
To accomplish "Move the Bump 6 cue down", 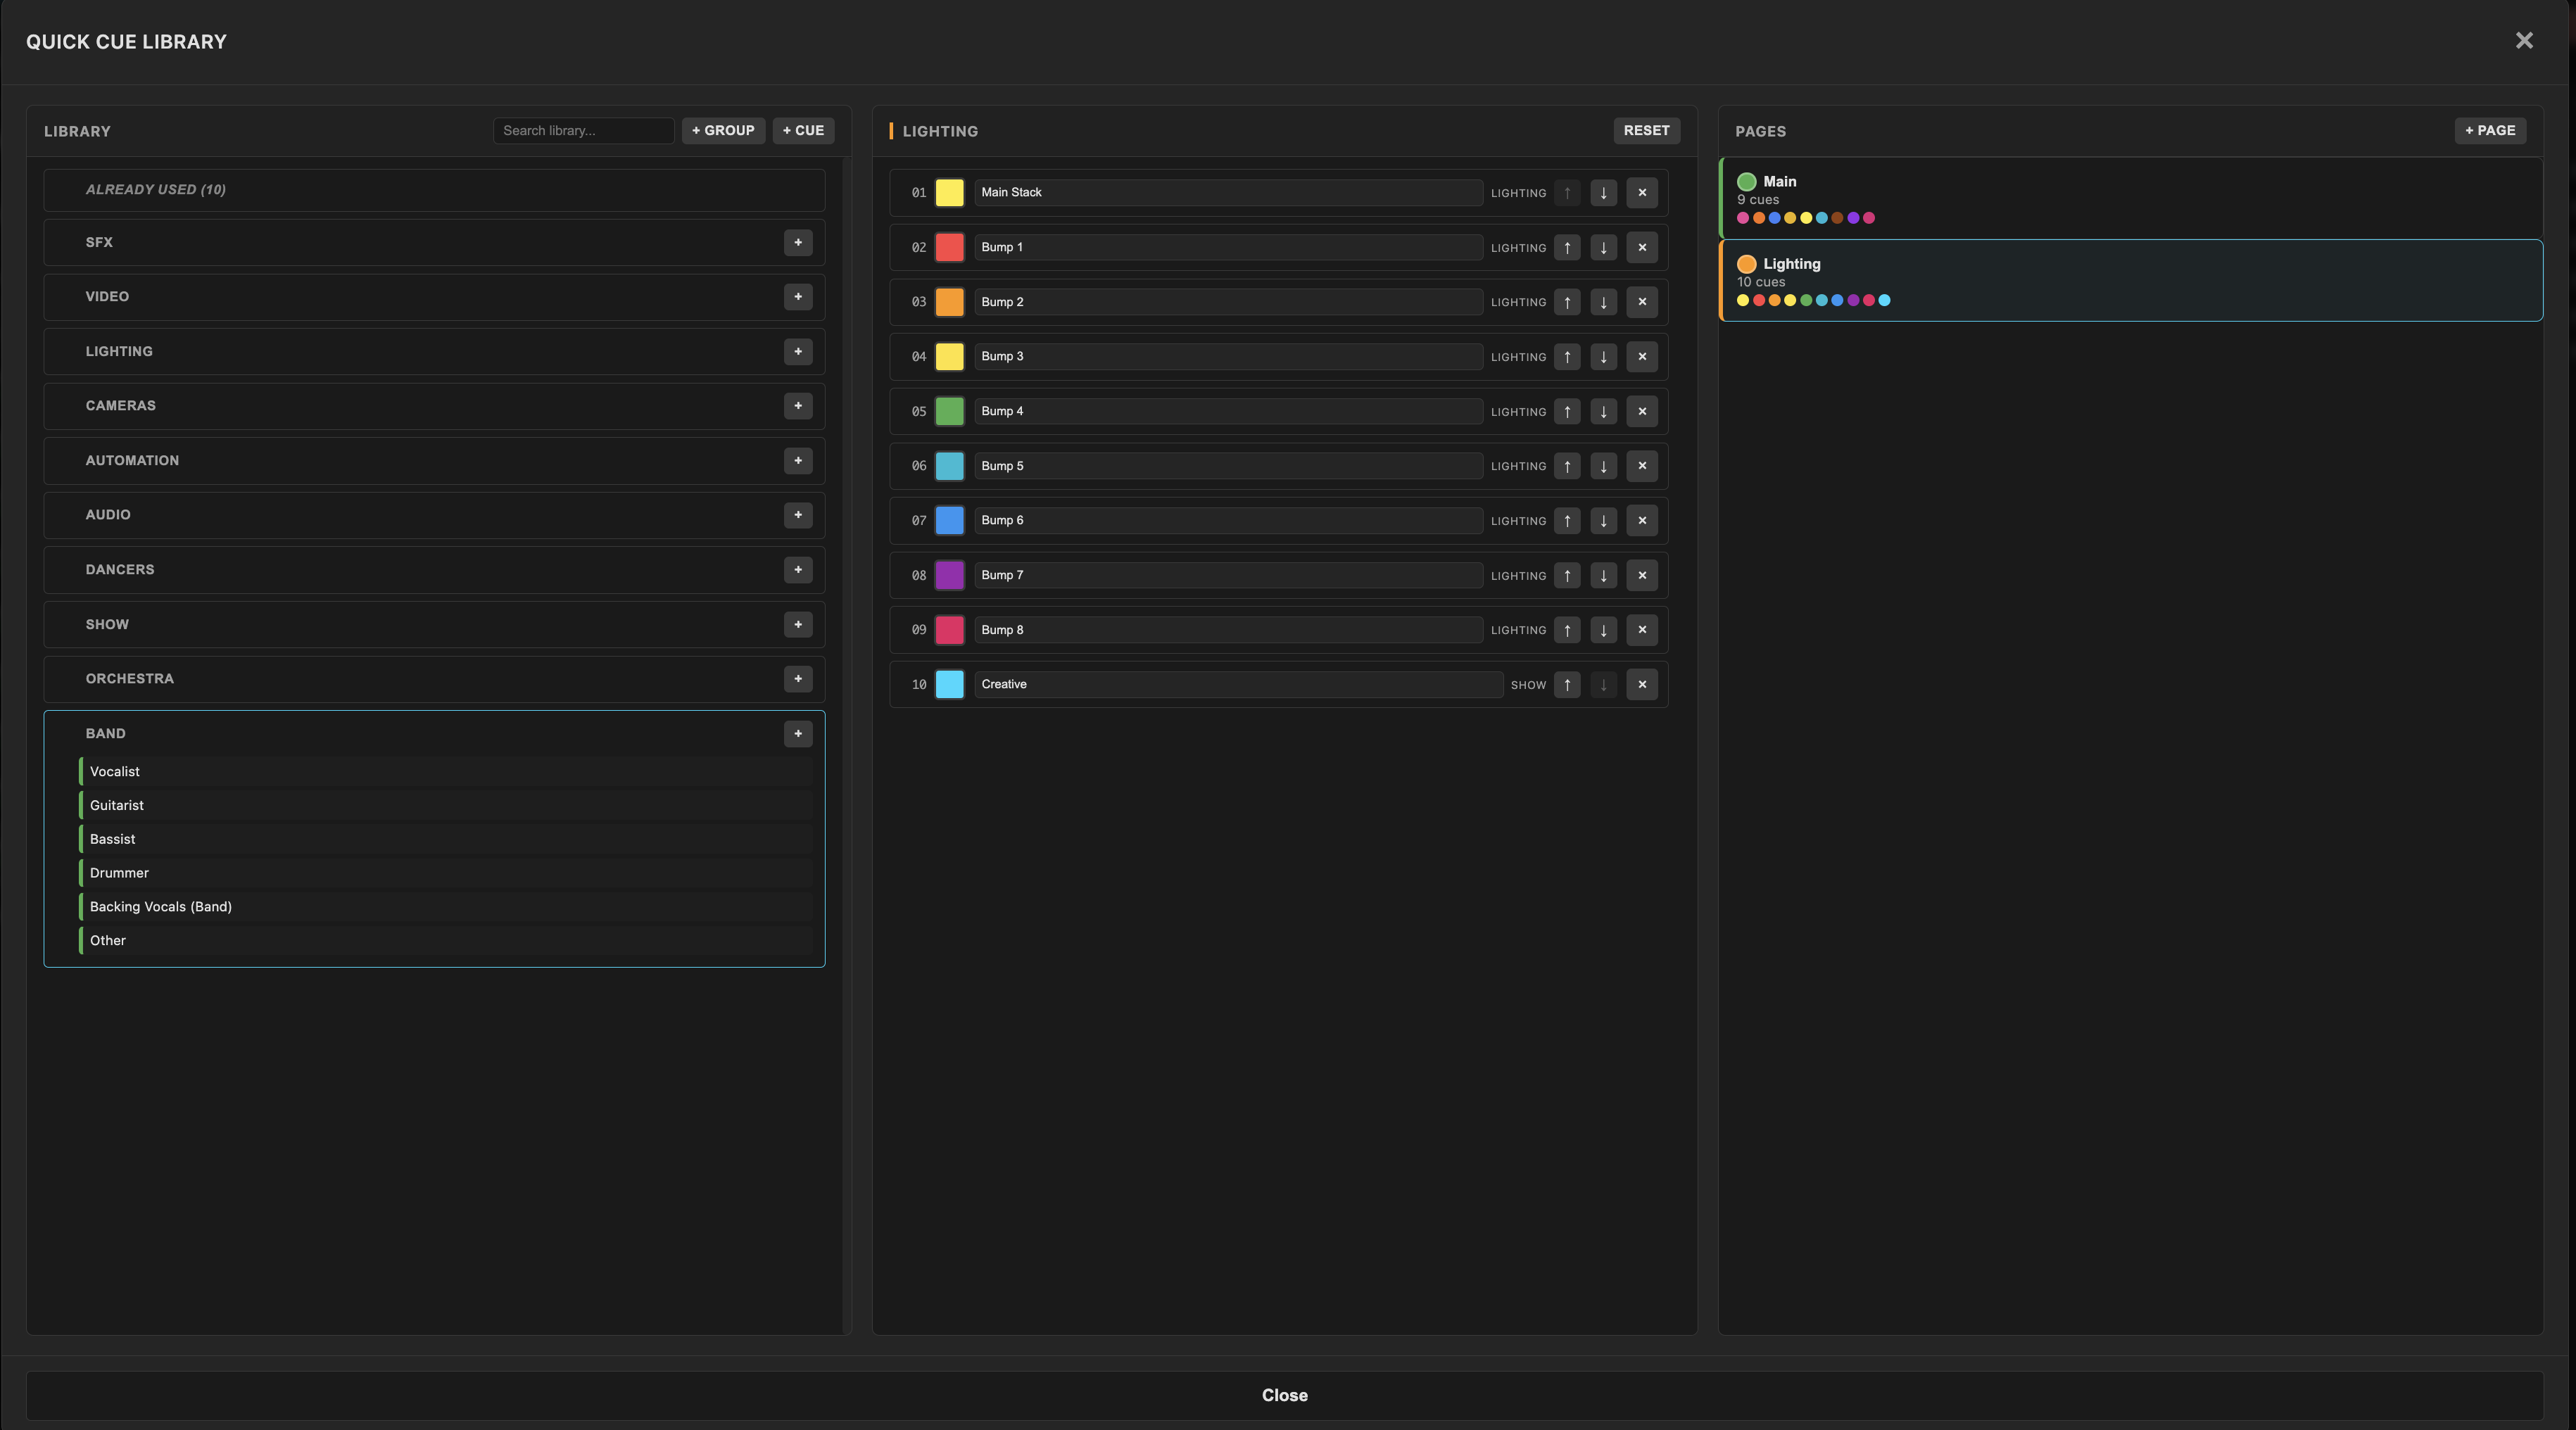I will [1603, 520].
